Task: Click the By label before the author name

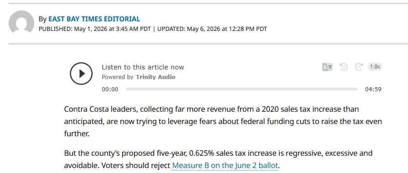Action: point(43,19)
